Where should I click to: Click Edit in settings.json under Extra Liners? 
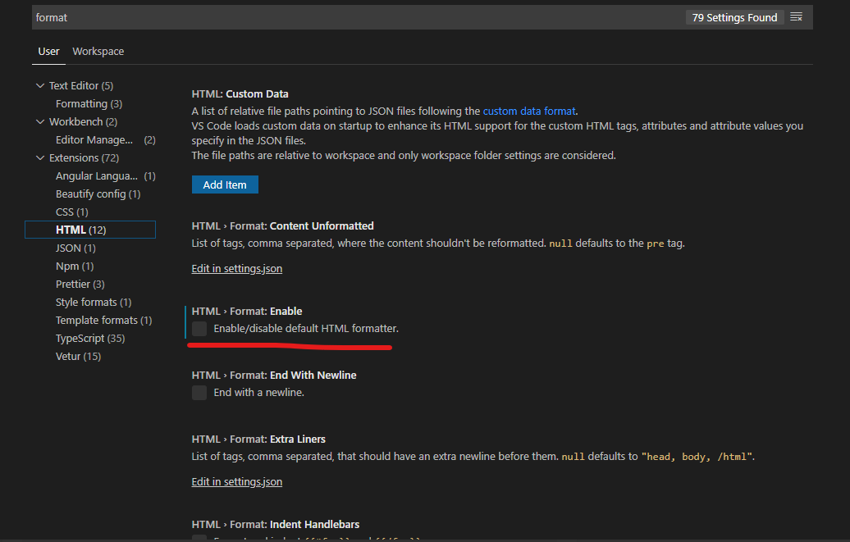point(236,481)
